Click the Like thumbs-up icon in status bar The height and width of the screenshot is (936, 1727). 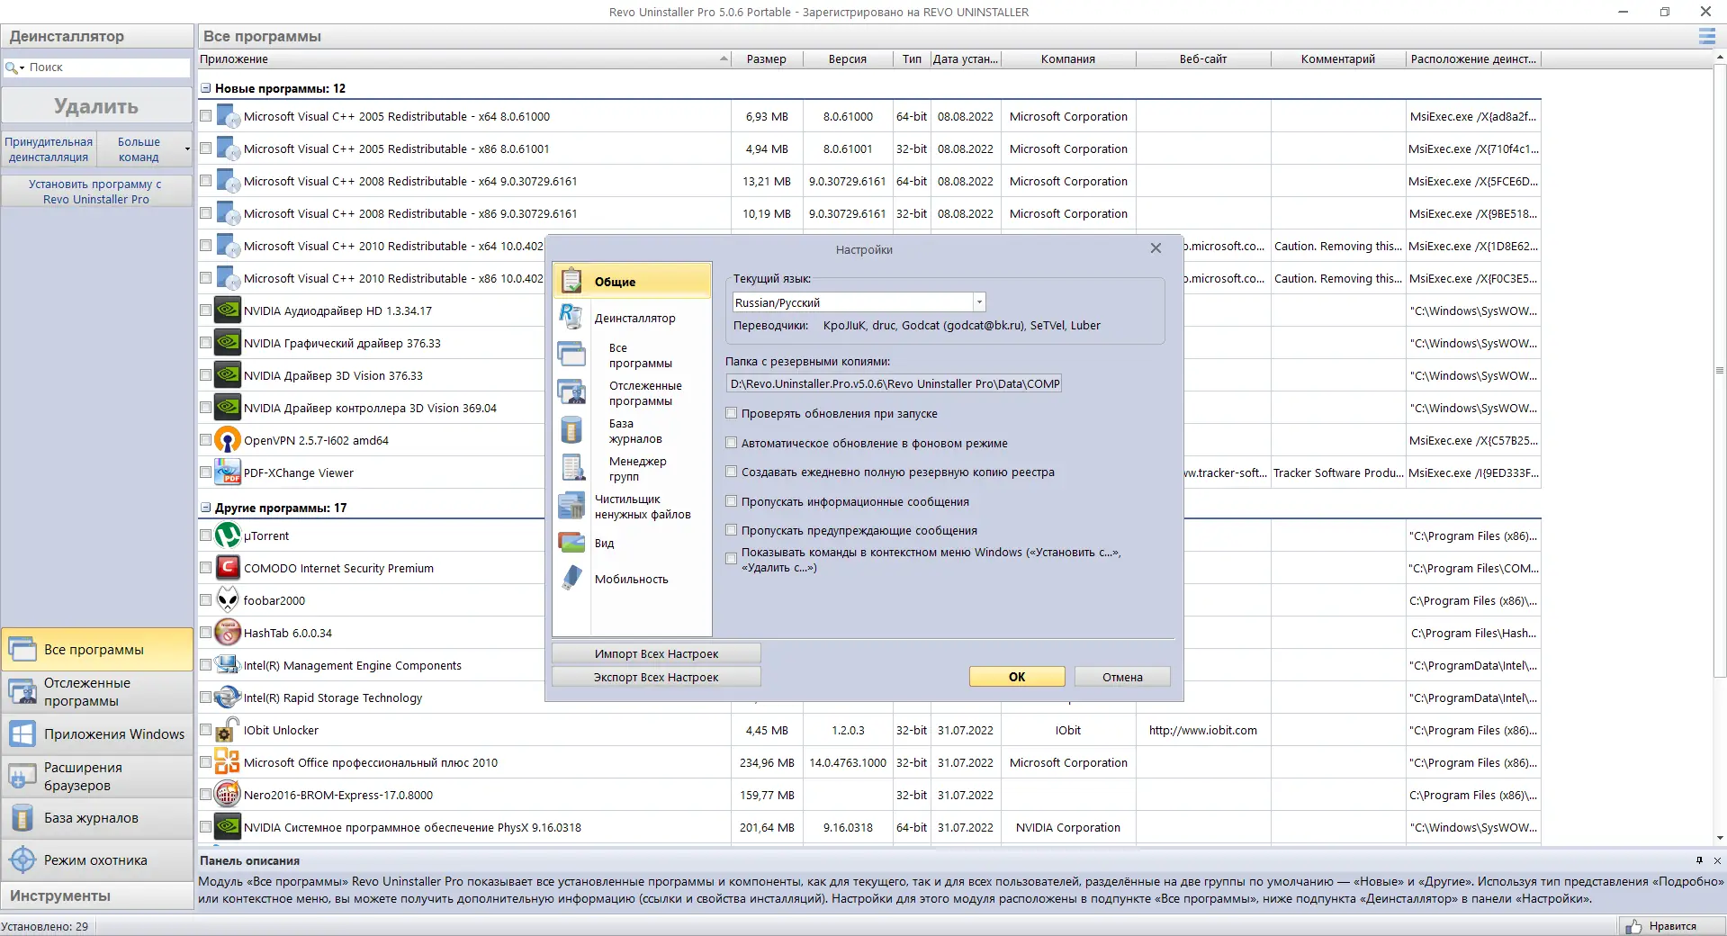click(x=1633, y=926)
